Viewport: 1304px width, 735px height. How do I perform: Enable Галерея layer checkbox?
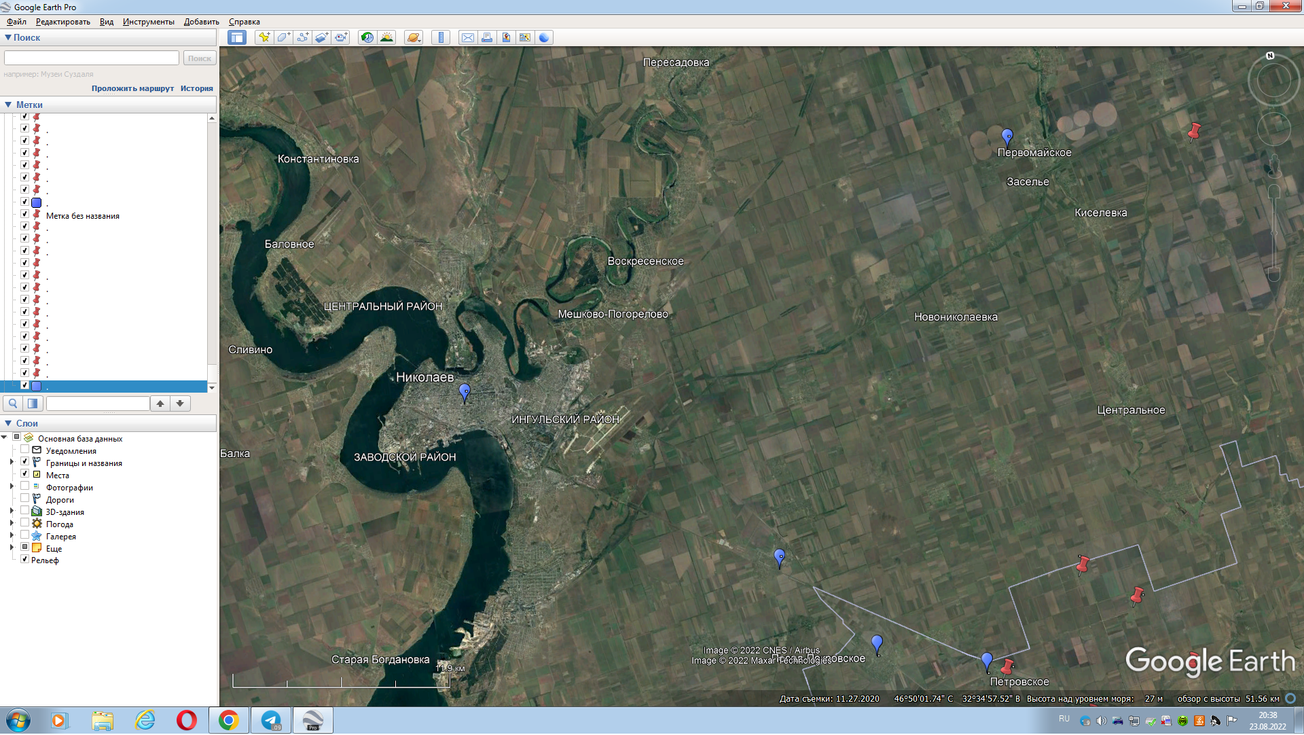24,535
